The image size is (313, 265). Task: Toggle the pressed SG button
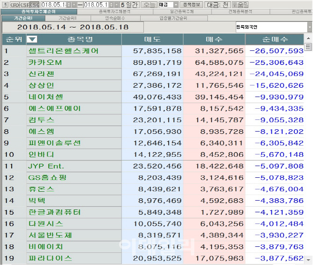(35, 4)
